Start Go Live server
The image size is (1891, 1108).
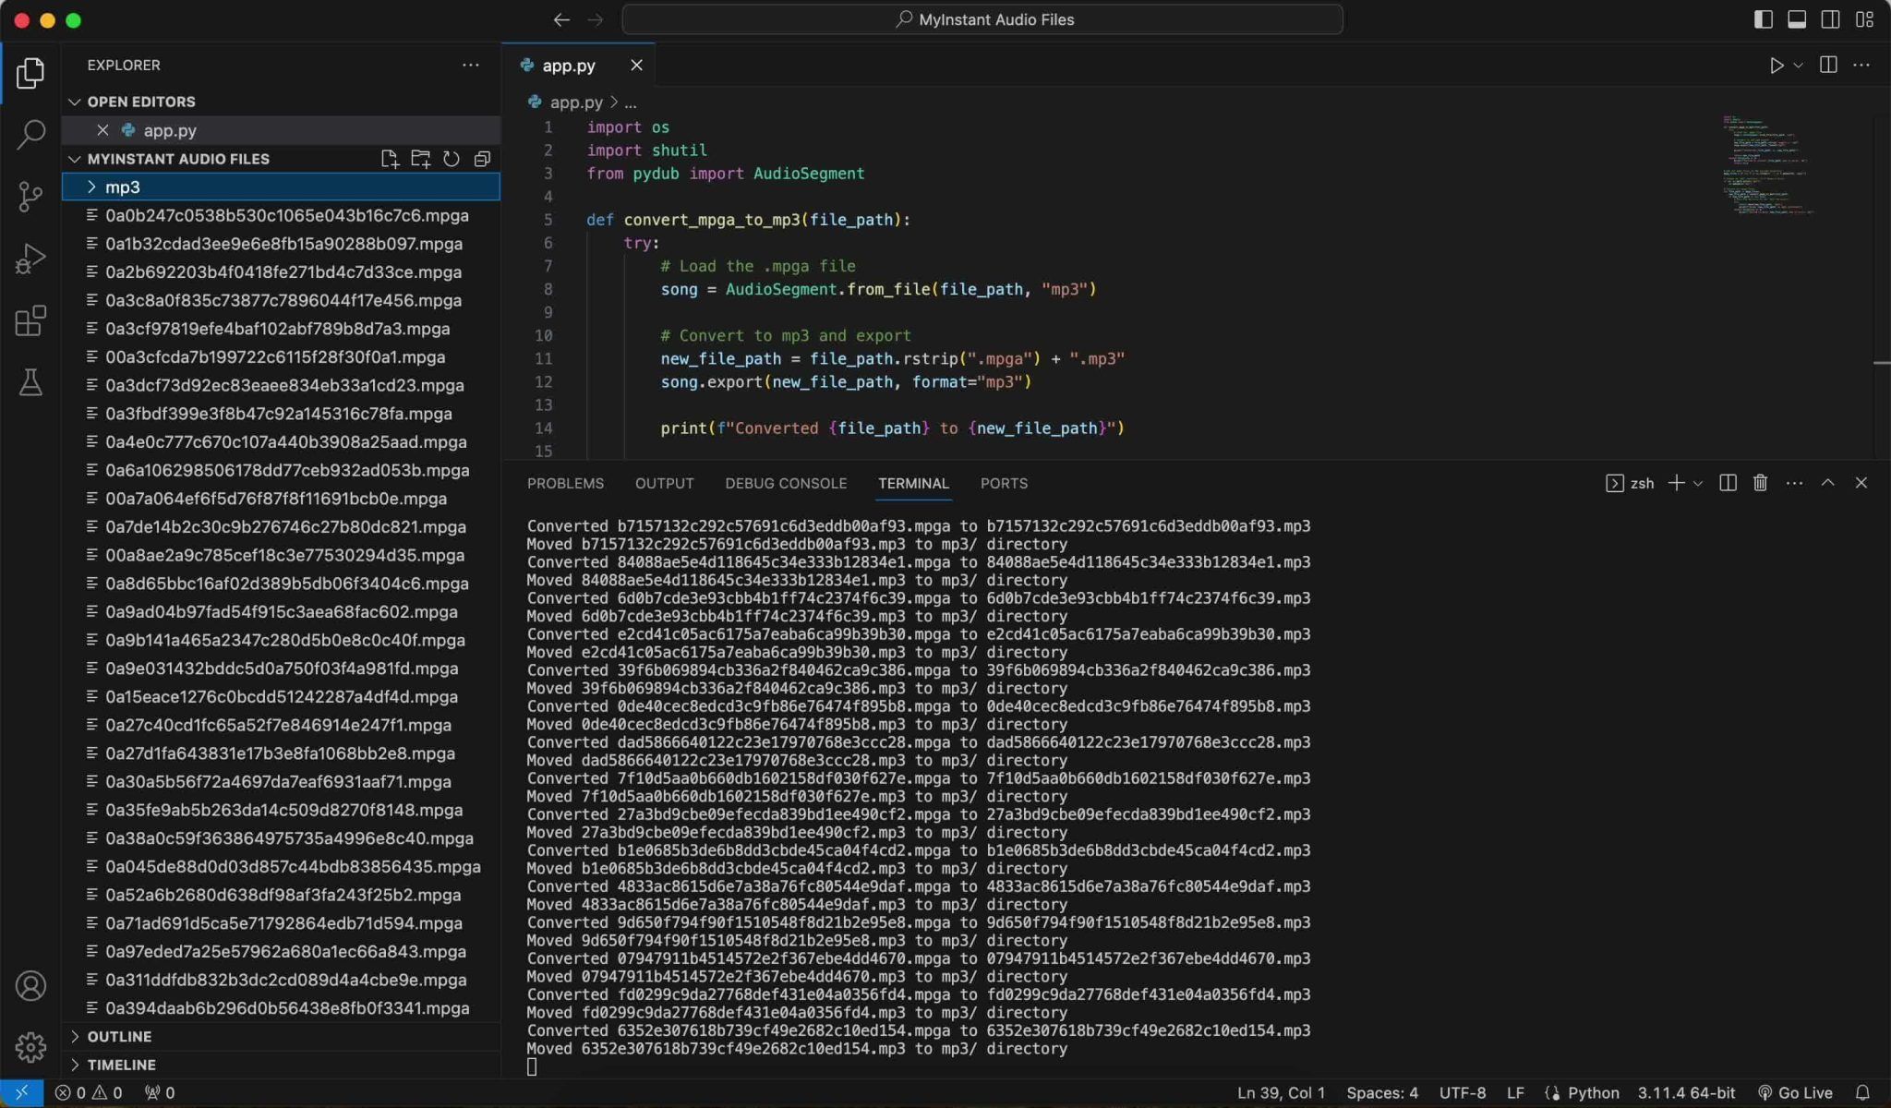(1795, 1092)
